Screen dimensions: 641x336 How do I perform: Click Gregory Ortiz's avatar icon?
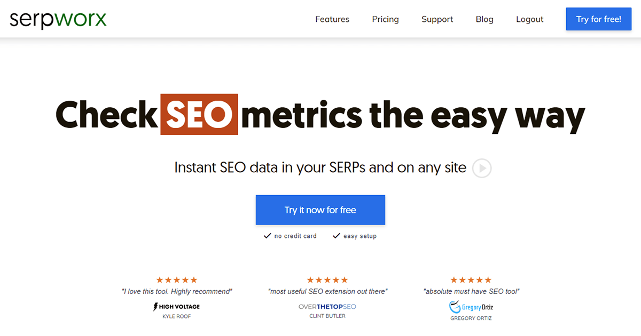455,307
